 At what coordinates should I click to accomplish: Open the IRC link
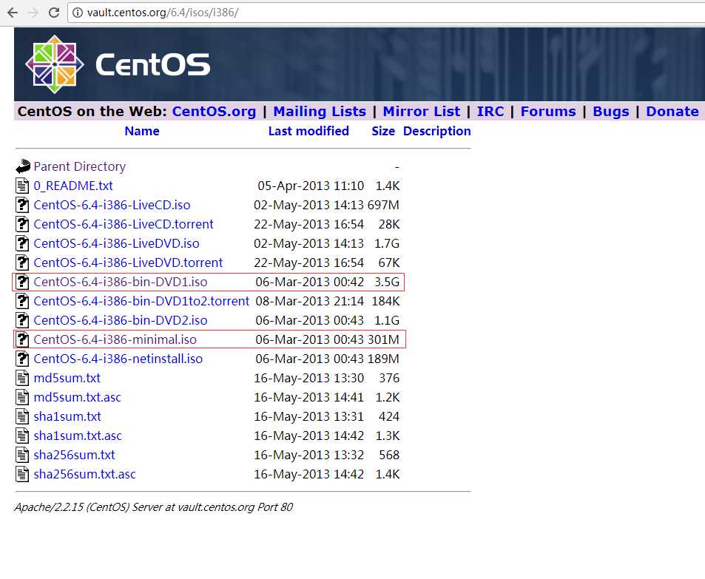[x=490, y=111]
